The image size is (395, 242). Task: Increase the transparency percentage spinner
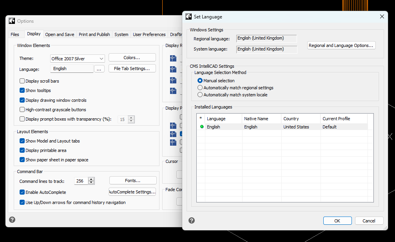click(131, 117)
